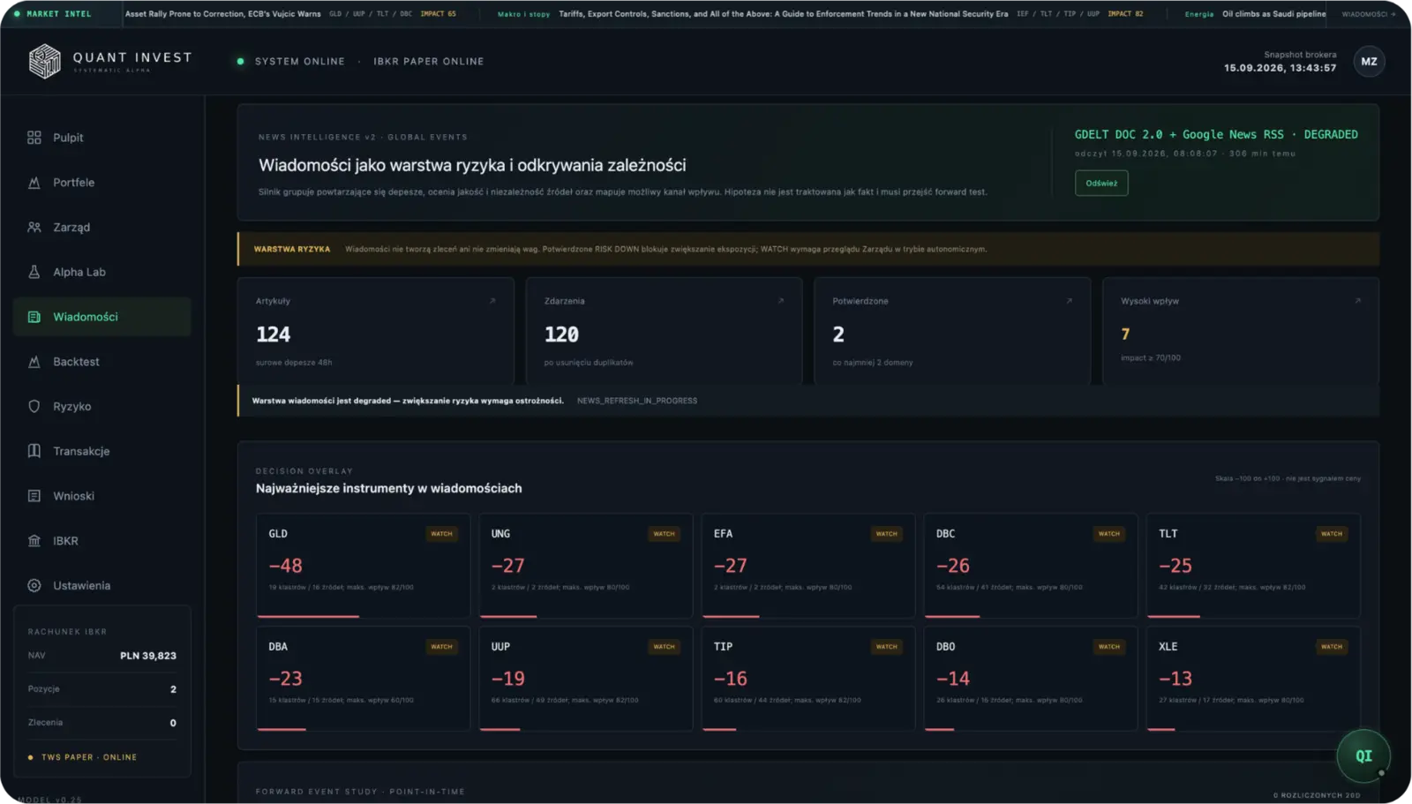Open the UNG instrument card
Screen dimensions: 1412x804
pyautogui.click(x=586, y=566)
